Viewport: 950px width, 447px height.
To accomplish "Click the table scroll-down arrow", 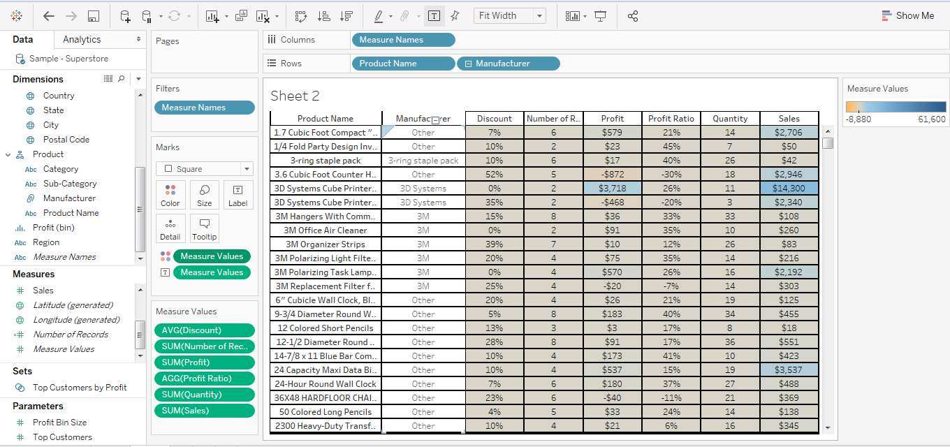I will tap(828, 427).
